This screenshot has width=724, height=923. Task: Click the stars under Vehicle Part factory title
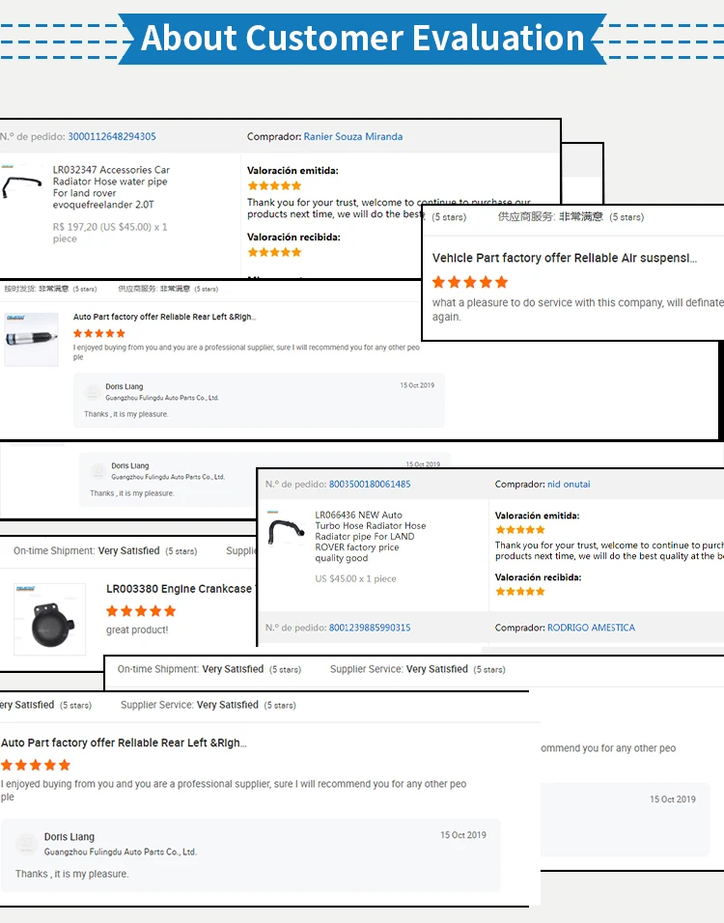[469, 282]
